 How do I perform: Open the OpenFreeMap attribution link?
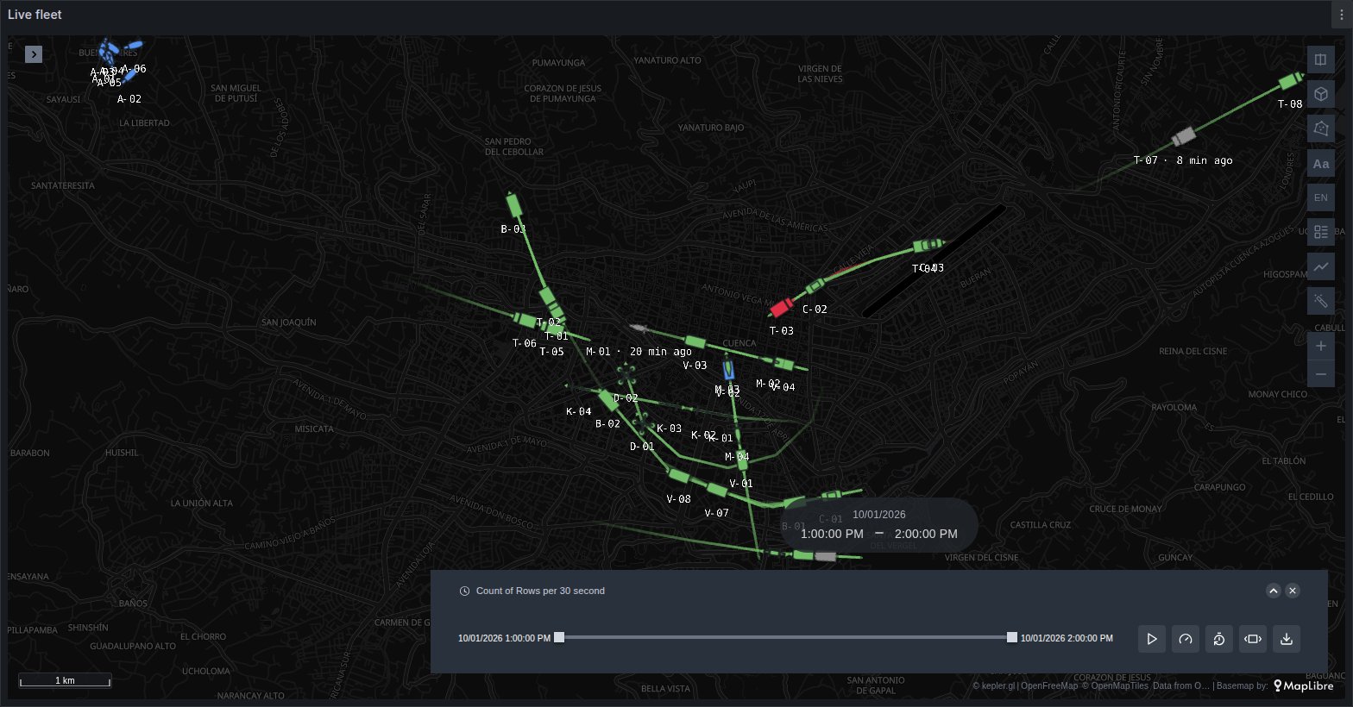coord(1049,686)
